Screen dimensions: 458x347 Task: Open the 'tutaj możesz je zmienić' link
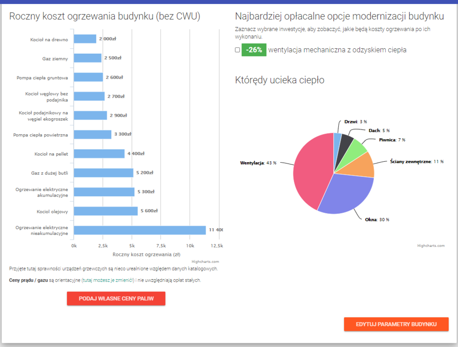tap(108, 280)
